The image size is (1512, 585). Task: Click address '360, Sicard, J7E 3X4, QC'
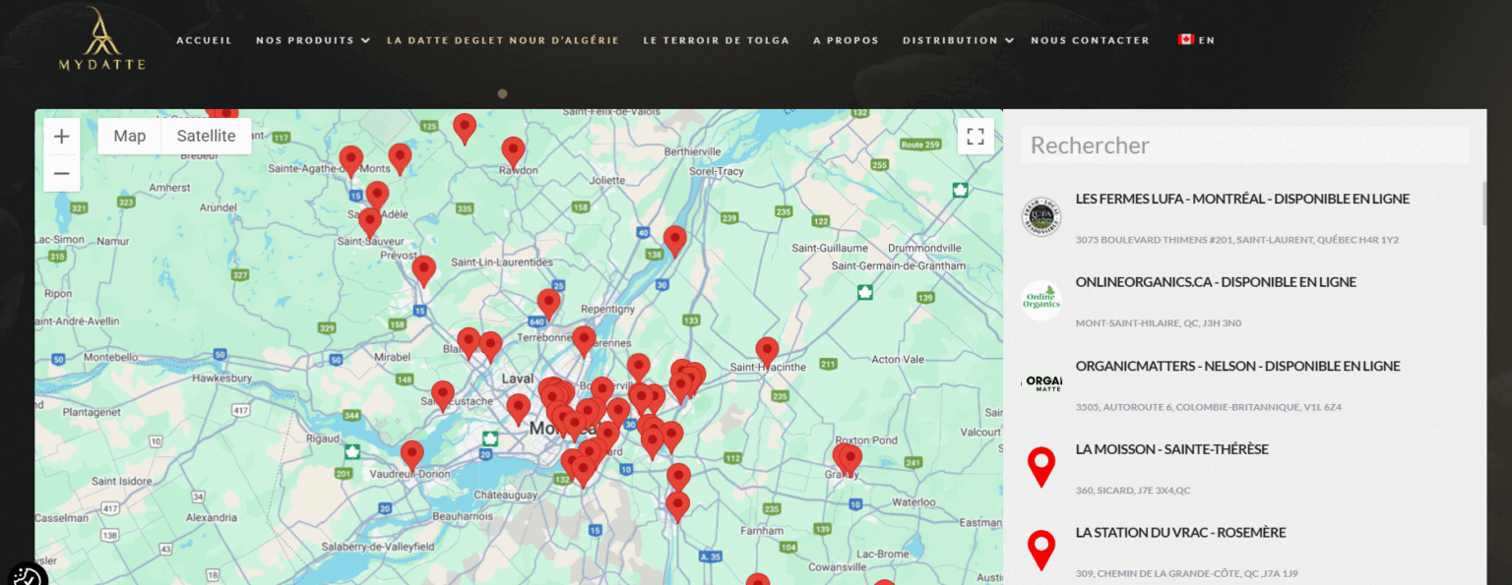(1132, 491)
